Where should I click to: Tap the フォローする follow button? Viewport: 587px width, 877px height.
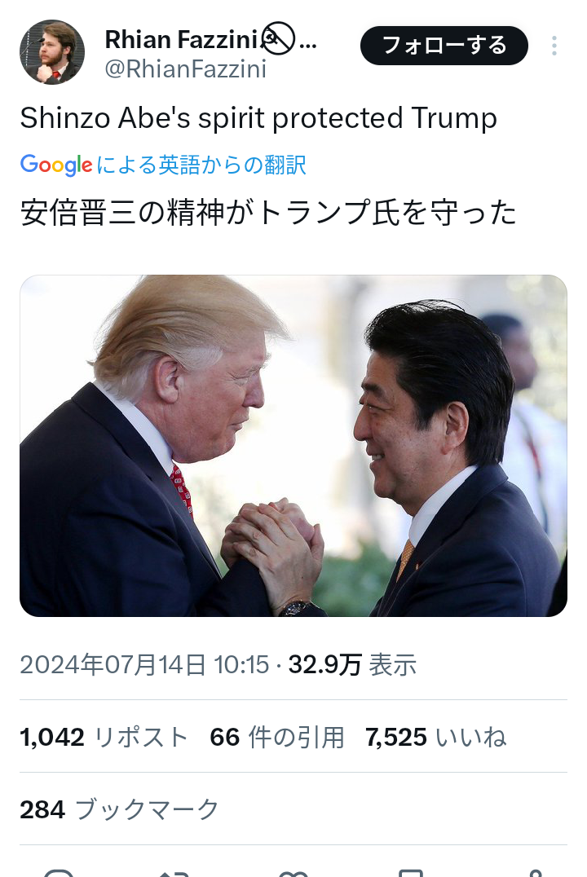(x=444, y=46)
